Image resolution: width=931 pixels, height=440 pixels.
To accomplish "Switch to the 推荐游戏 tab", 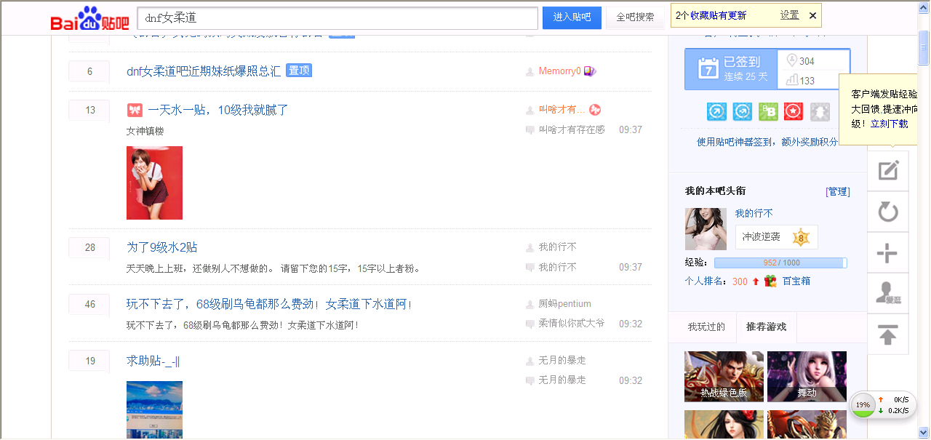I will tap(766, 327).
